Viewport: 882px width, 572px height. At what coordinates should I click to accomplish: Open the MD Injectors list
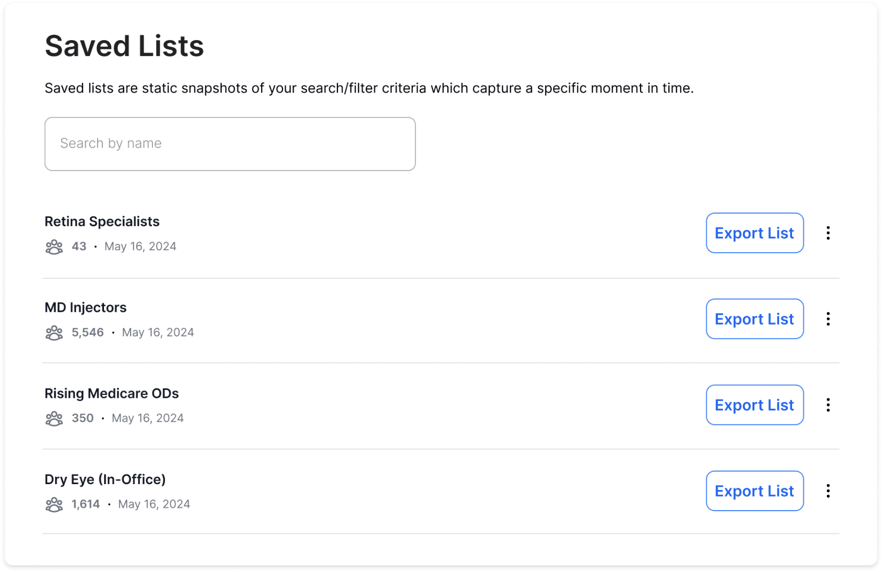(x=85, y=307)
